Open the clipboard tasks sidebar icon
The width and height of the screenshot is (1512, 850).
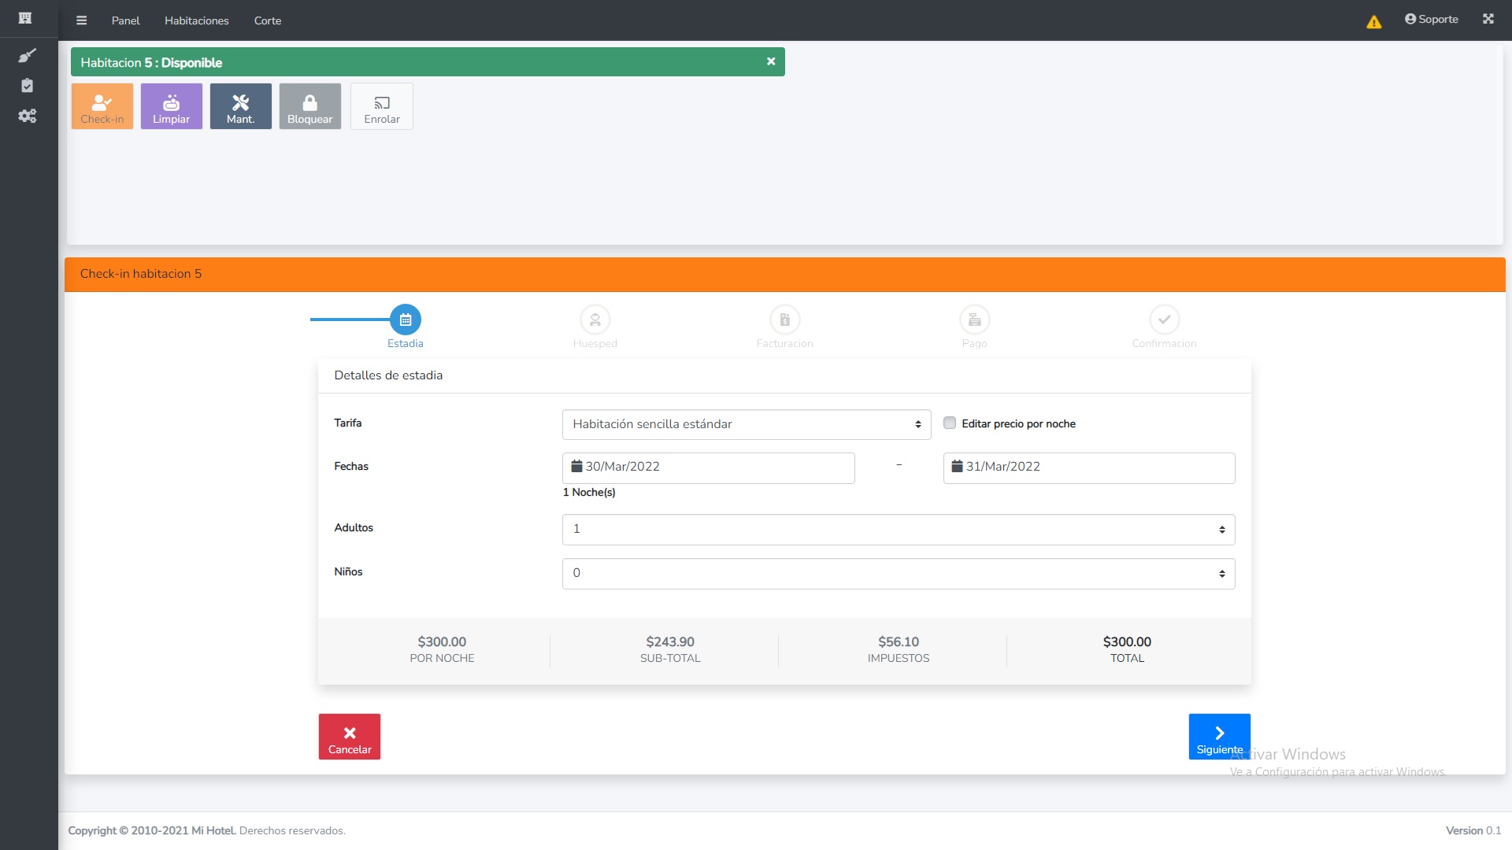click(x=27, y=86)
